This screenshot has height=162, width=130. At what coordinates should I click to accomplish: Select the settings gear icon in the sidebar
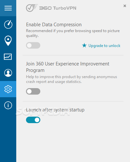[8, 89]
